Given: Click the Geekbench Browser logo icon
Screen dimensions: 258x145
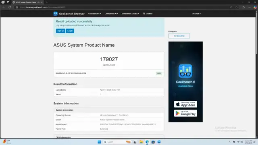Looking at the screenshot, I should click(x=56, y=14).
